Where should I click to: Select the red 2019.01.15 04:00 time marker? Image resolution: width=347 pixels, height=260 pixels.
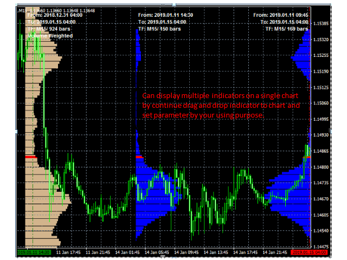coord(310,252)
